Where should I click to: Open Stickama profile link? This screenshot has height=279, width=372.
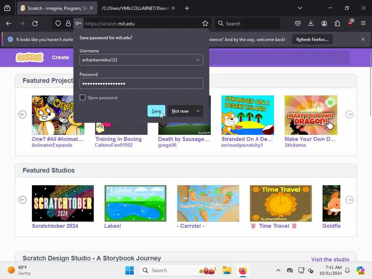pos(295,145)
